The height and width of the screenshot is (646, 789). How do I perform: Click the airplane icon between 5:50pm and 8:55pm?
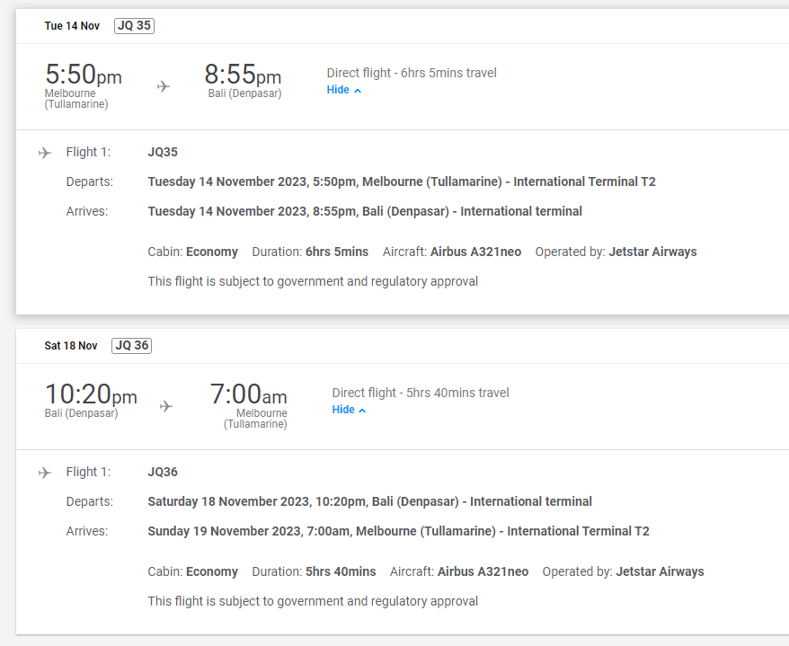[163, 86]
